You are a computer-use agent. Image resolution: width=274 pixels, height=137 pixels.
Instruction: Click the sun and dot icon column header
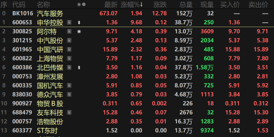coord(82,4)
